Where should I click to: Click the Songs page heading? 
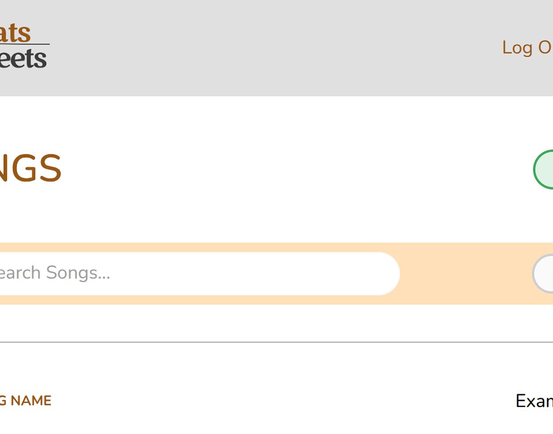pos(30,168)
